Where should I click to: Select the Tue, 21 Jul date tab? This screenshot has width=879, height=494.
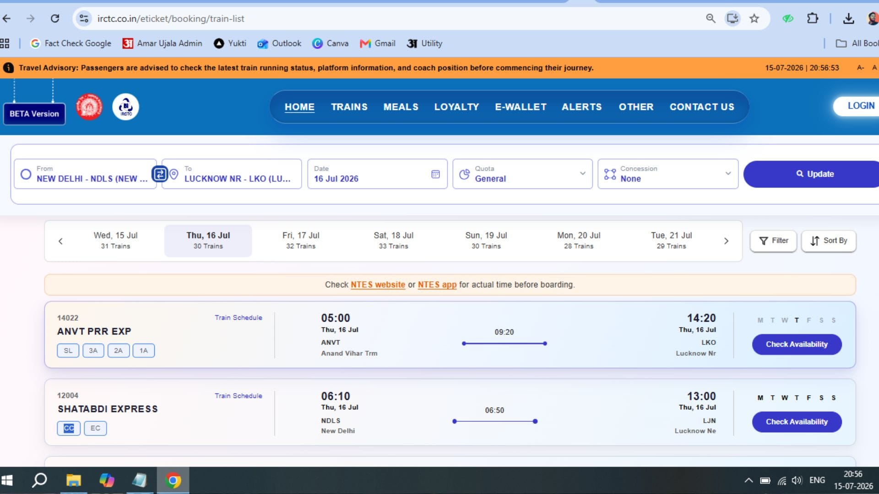pyautogui.click(x=671, y=241)
